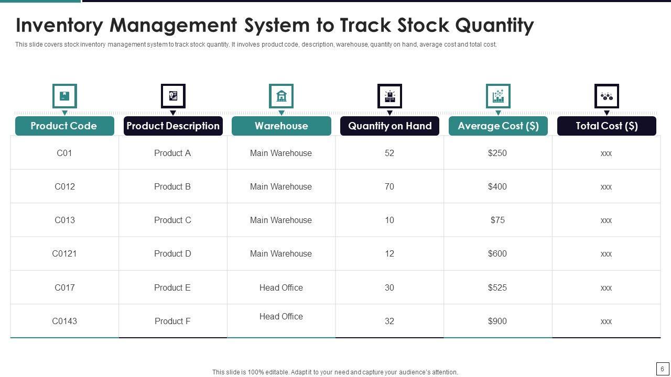The height and width of the screenshot is (377, 671).
Task: Click the money bags icon above Total Cost
Action: (607, 96)
